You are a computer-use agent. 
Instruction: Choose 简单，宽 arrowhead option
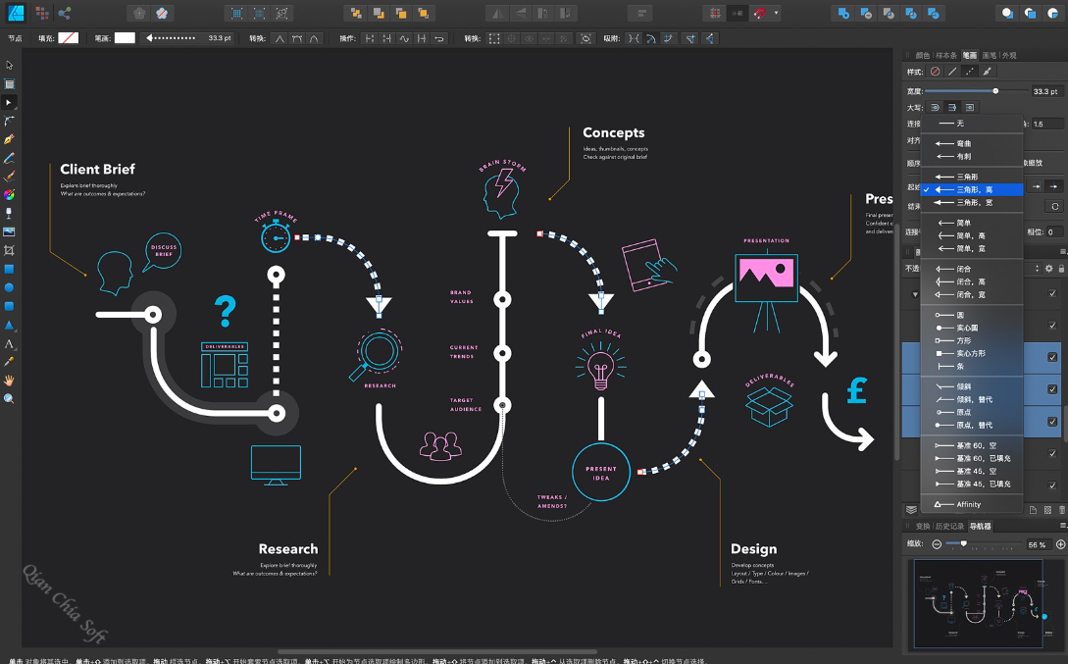click(x=972, y=248)
